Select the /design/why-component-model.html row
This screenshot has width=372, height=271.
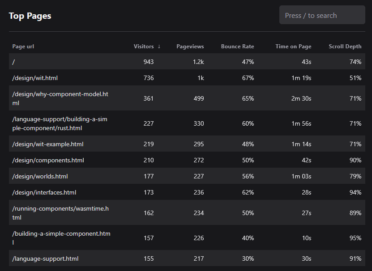(x=60, y=98)
